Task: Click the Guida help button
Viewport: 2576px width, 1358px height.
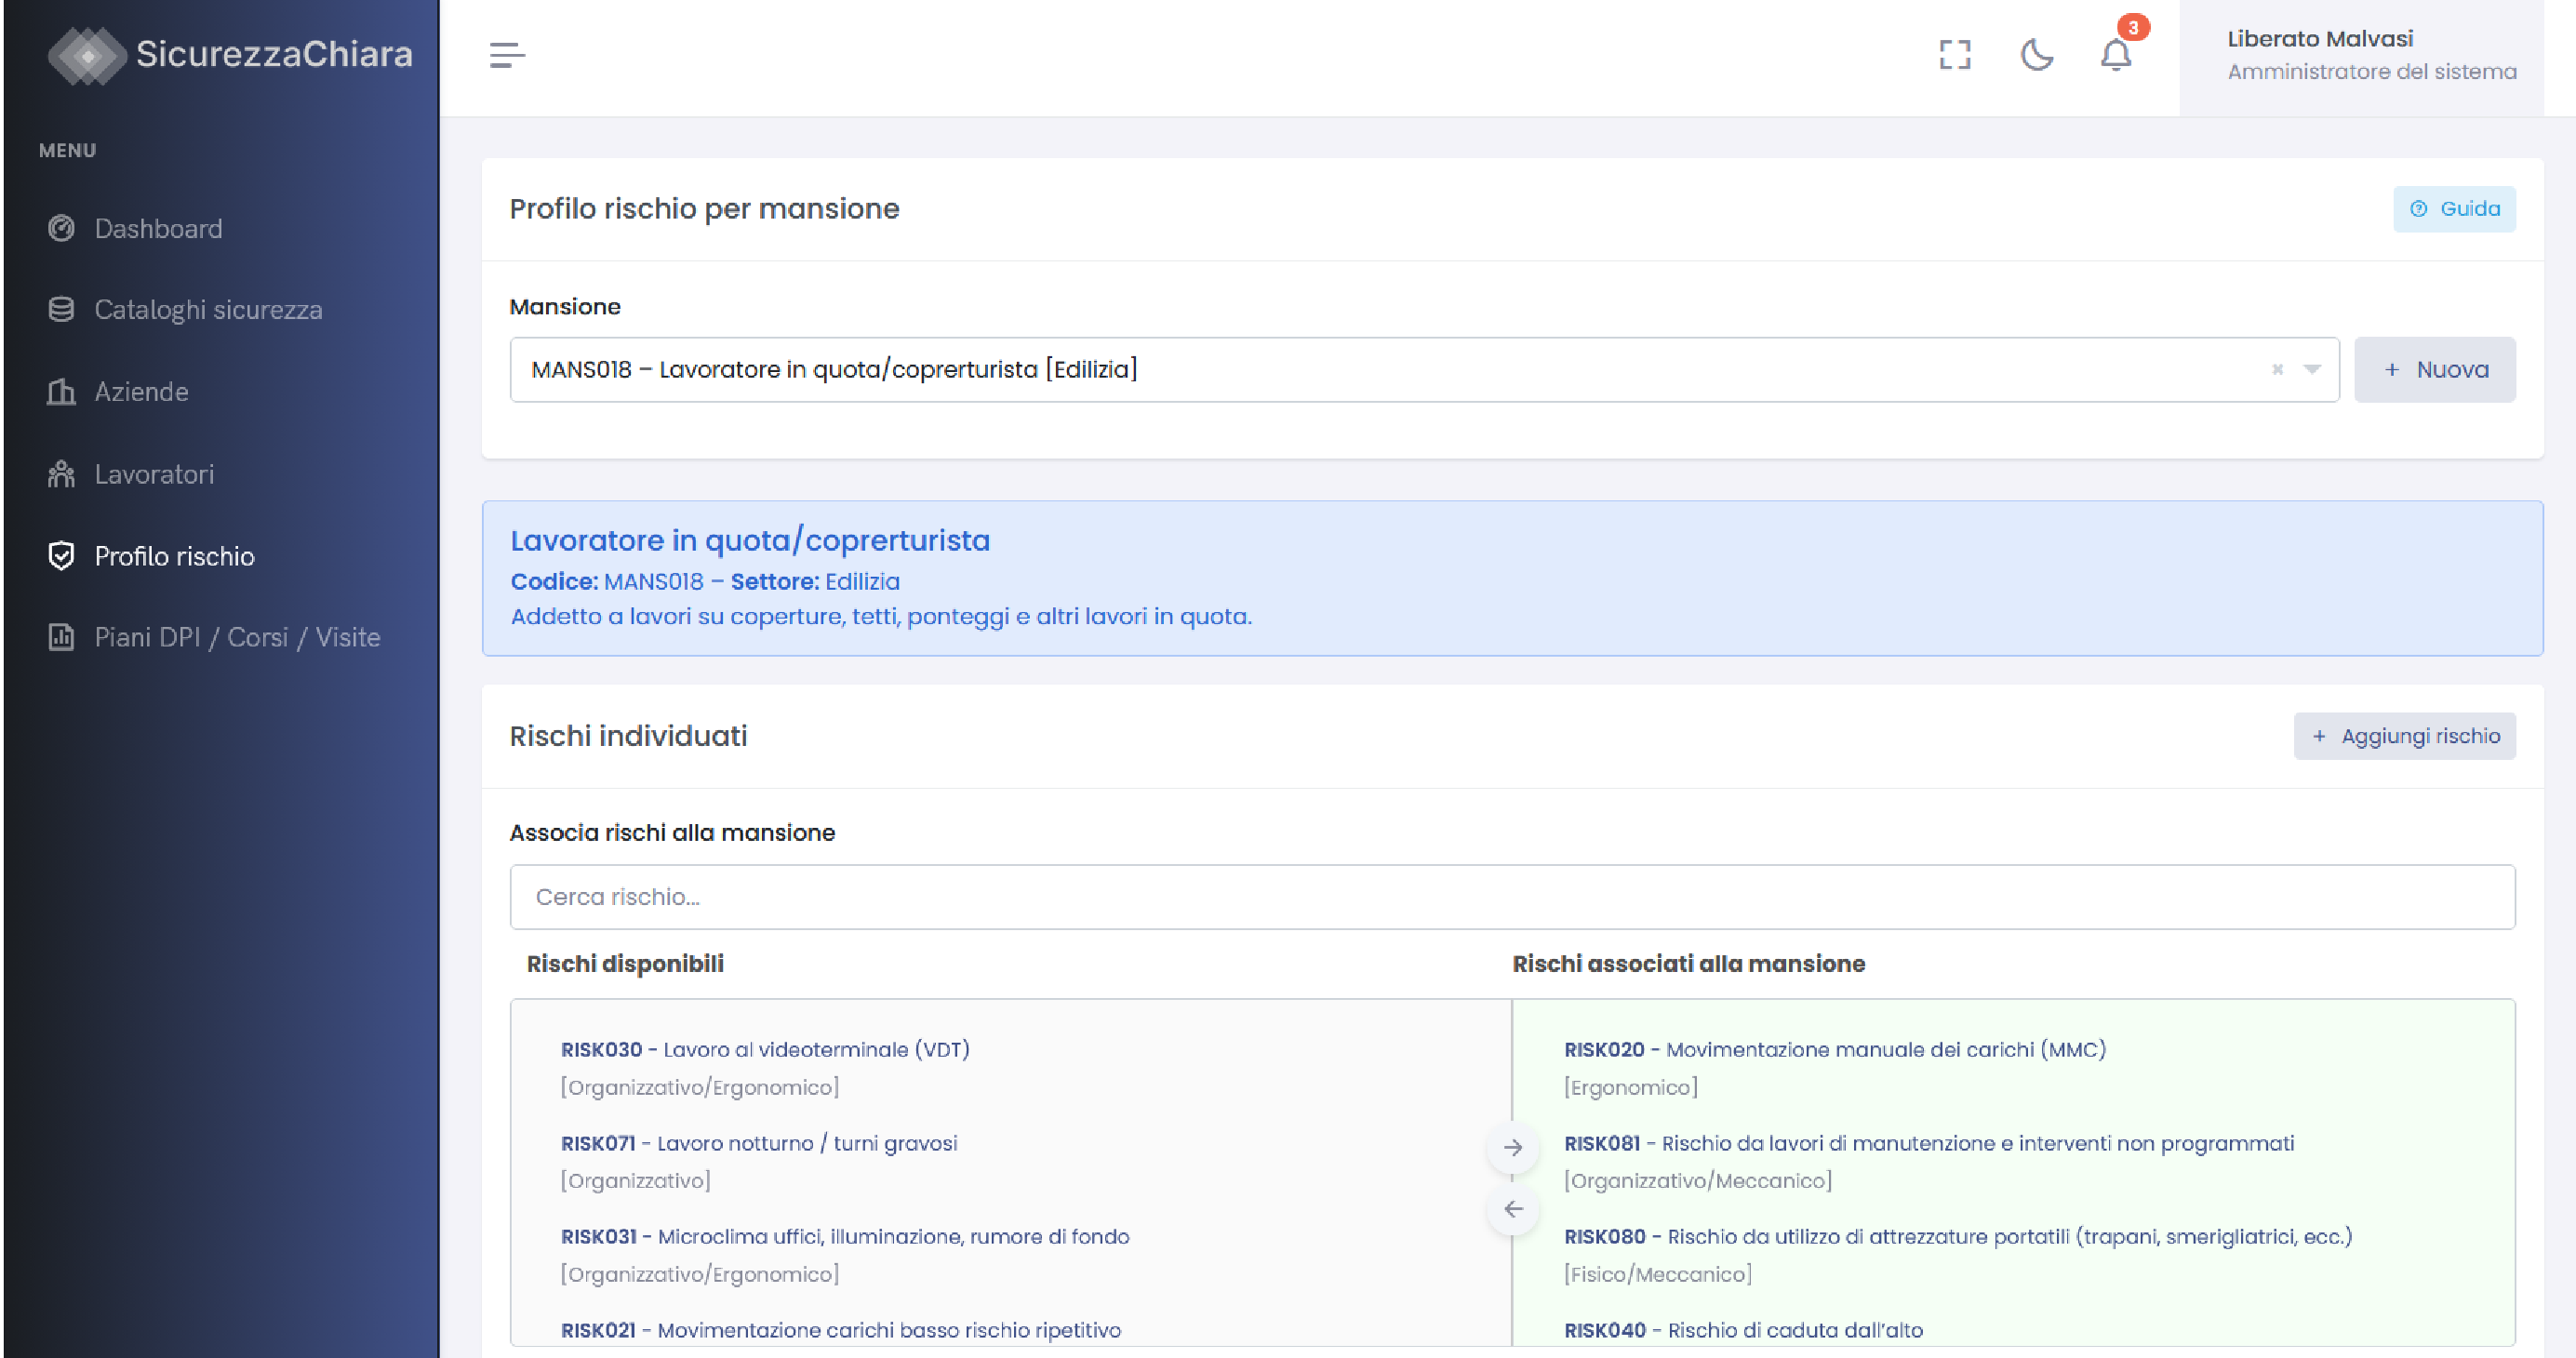Action: point(2453,209)
